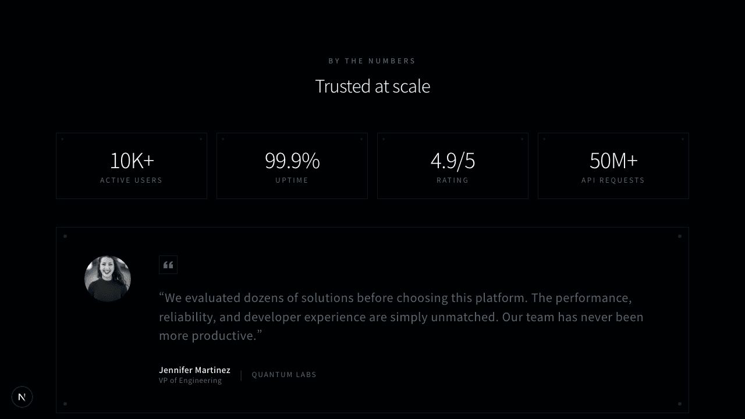Viewport: 745px width, 419px height.
Task: Click the Jennifer Martinez name
Action: pyautogui.click(x=194, y=370)
